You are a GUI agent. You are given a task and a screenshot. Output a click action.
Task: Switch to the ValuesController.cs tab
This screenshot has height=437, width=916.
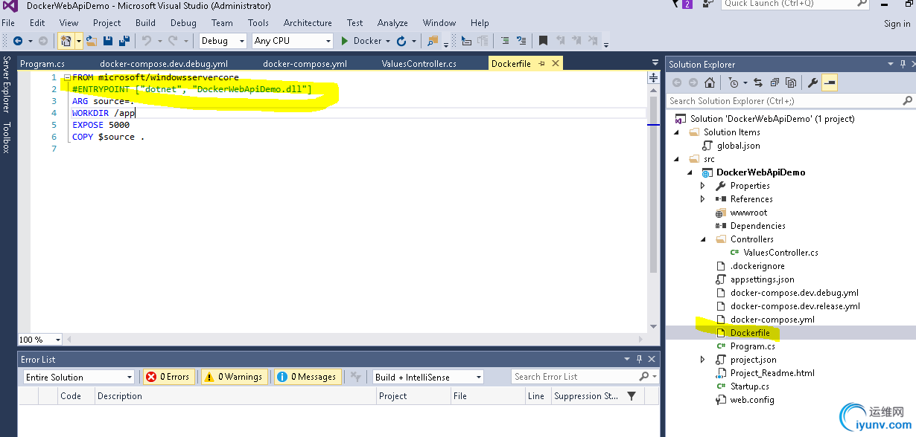419,64
